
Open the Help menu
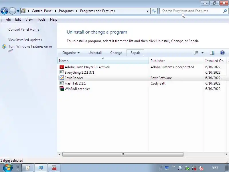pos(54,19)
